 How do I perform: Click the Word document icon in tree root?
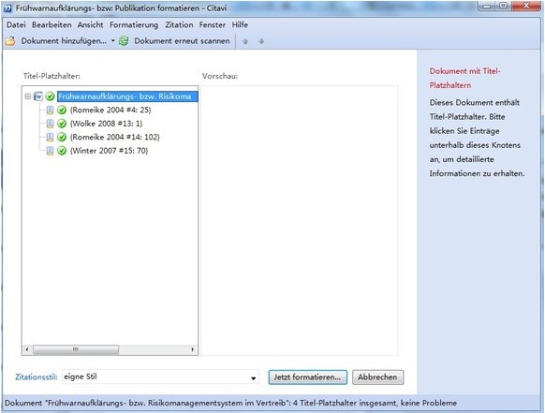pyautogui.click(x=38, y=96)
